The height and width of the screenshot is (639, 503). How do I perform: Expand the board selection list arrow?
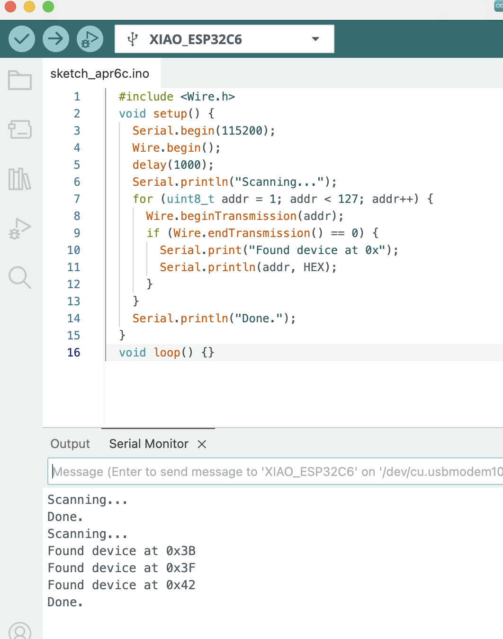pyautogui.click(x=314, y=40)
